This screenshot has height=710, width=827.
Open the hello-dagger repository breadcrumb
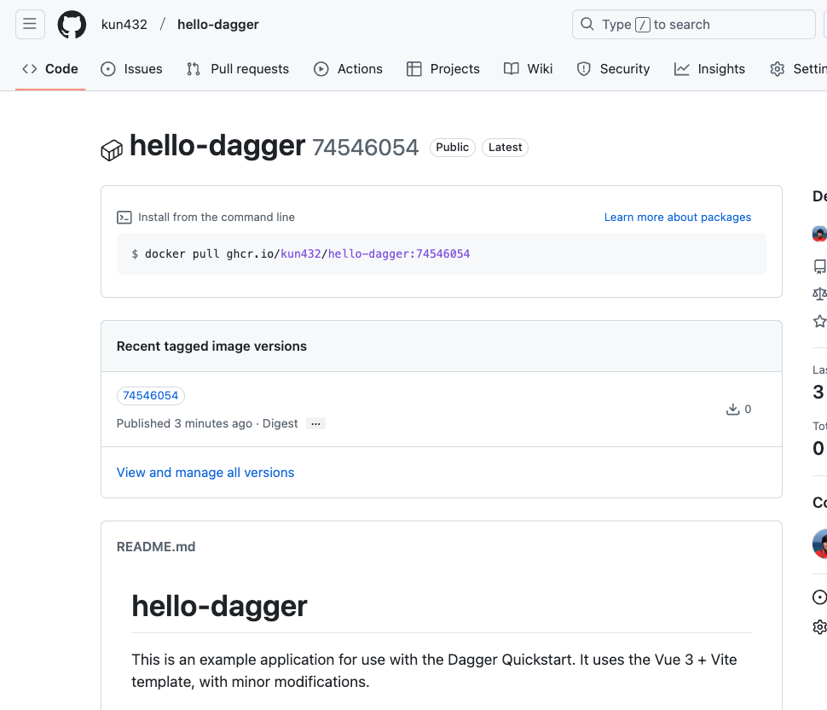(217, 24)
